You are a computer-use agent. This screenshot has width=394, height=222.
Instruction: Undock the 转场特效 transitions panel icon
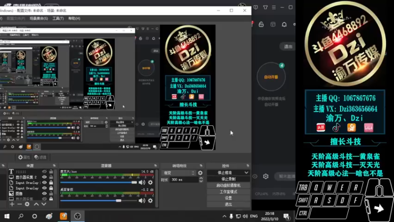click(201, 166)
